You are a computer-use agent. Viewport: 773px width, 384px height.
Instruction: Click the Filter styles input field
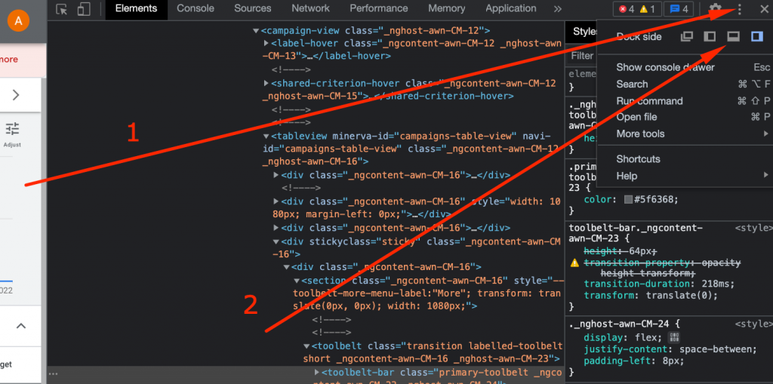pos(582,56)
